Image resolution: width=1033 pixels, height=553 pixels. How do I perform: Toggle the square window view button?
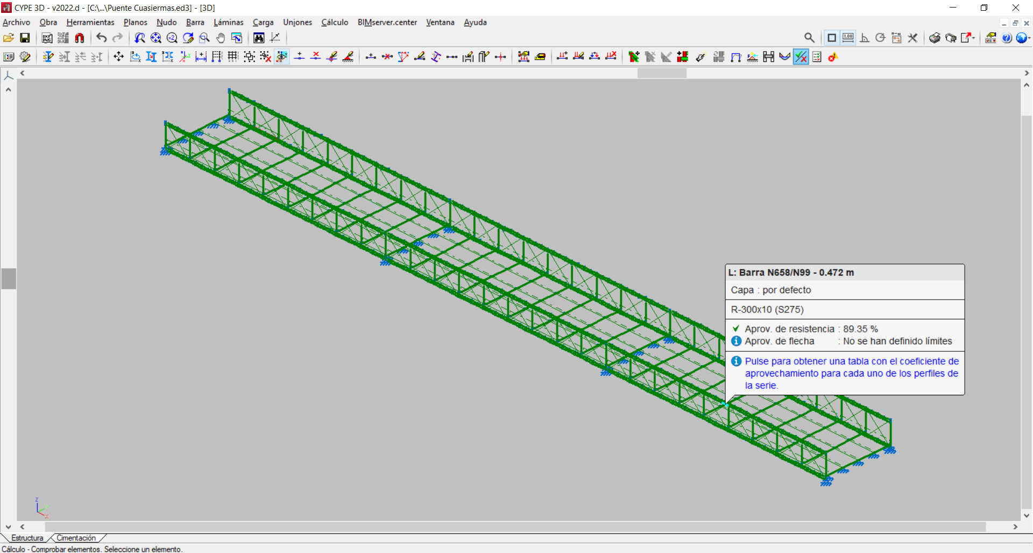click(x=832, y=38)
